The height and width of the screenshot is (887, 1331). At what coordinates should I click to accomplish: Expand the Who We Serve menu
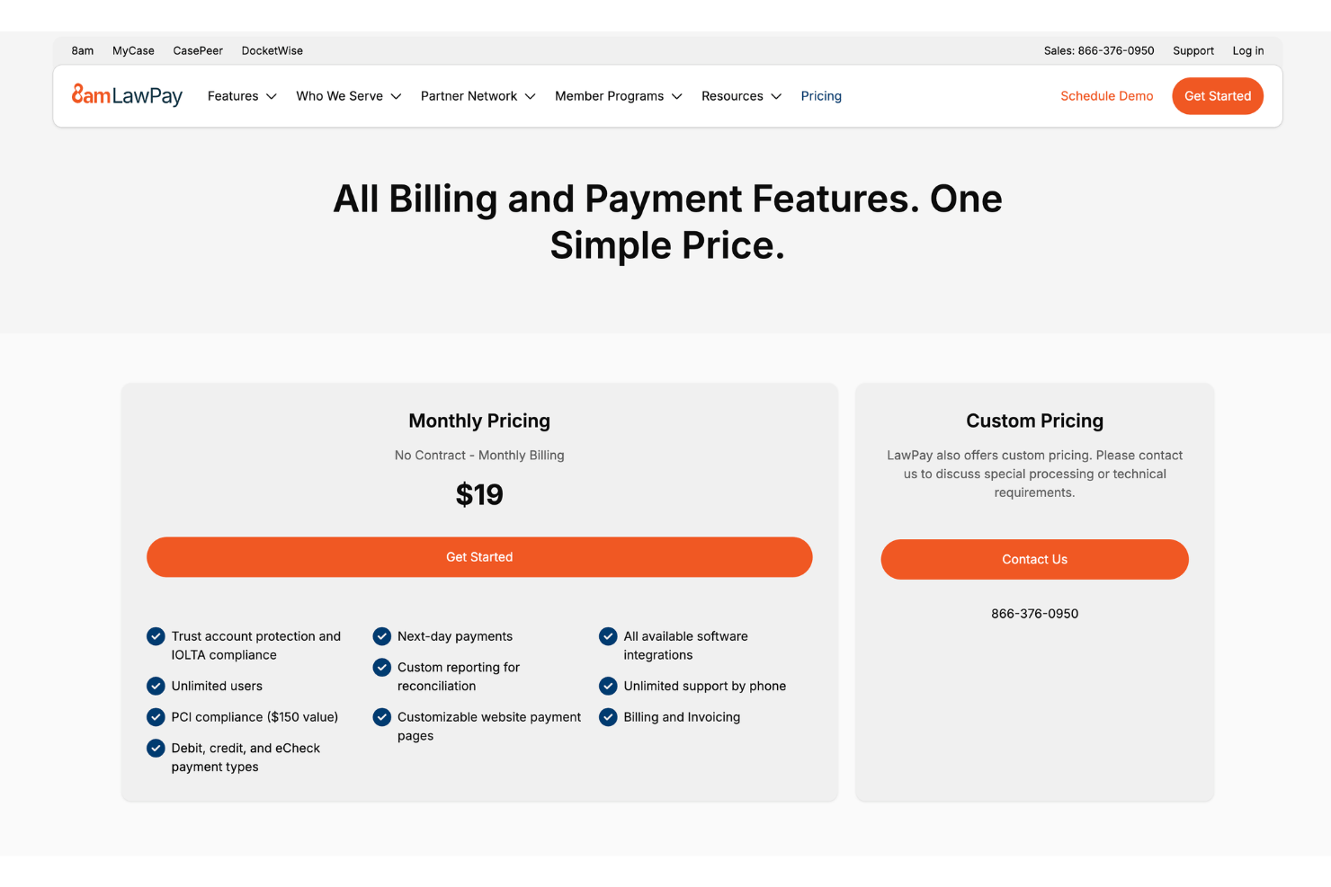coord(349,96)
